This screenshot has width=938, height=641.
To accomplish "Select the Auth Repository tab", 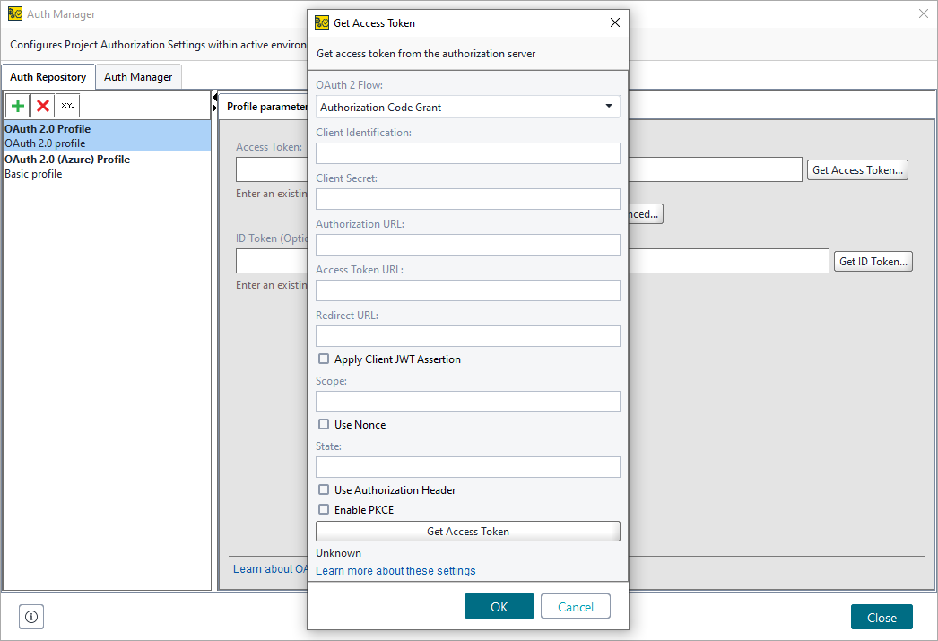I will (x=48, y=76).
